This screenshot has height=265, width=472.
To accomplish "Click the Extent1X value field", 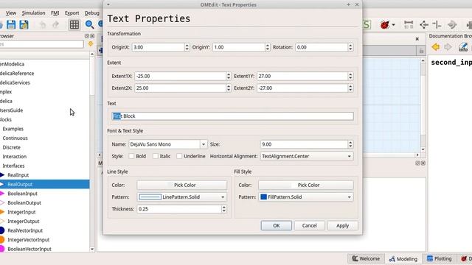I will [x=181, y=76].
